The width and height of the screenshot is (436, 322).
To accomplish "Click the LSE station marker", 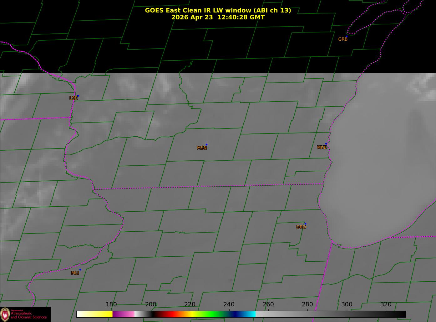I will point(78,96).
